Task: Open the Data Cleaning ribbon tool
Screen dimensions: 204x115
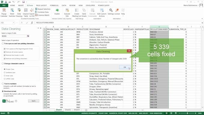Action: tap(19, 13)
